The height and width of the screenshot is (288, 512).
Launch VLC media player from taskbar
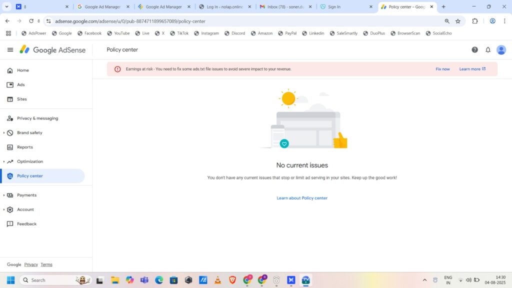coord(217,280)
